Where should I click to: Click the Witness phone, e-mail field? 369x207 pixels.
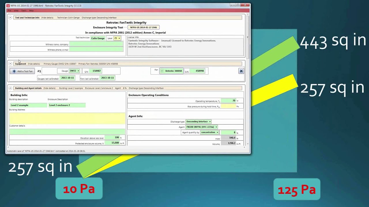pos(96,49)
